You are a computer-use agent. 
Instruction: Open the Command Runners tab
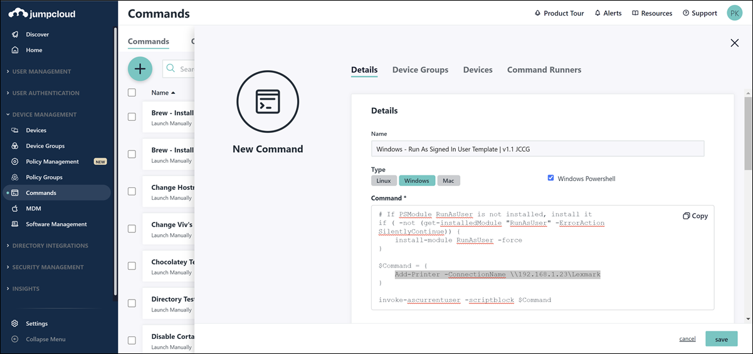pyautogui.click(x=544, y=70)
